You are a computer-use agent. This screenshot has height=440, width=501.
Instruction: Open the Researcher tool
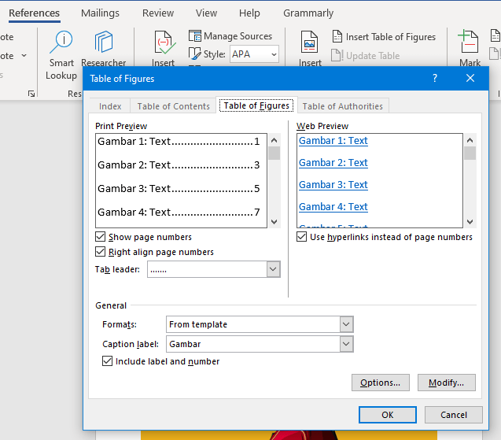click(x=103, y=43)
